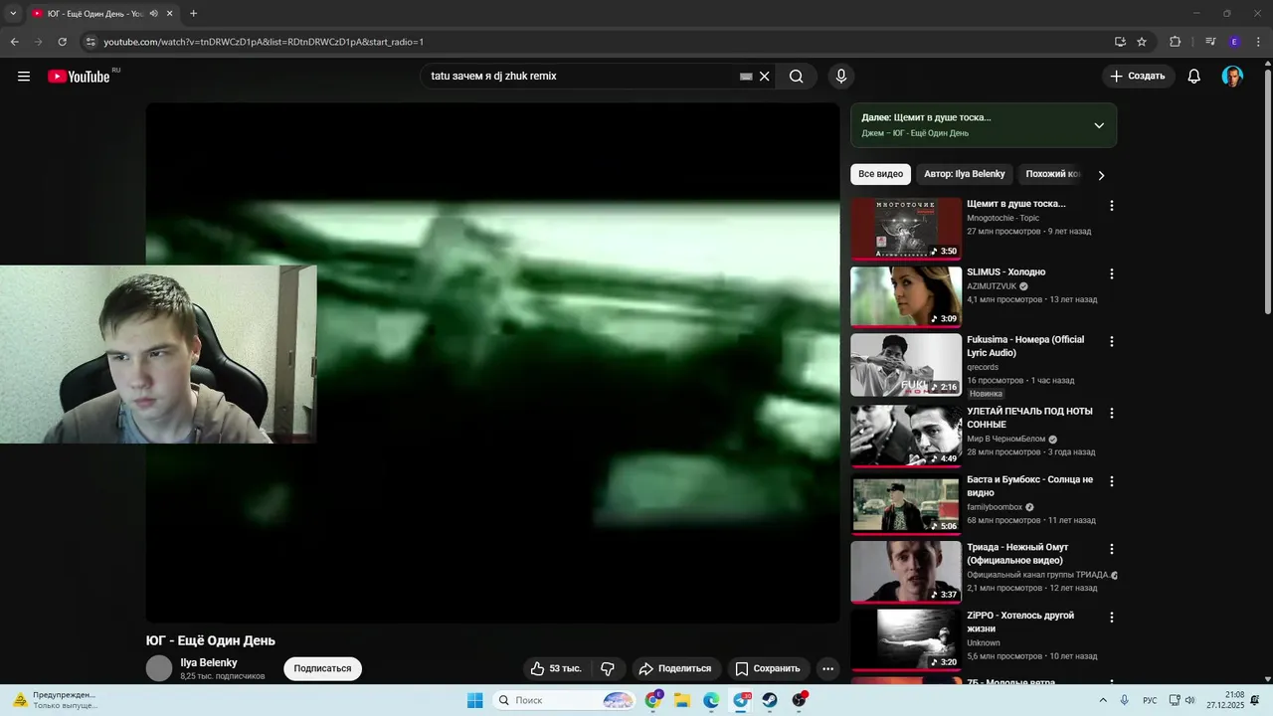Open the SLIMUS - Холодно thumbnail
The width and height of the screenshot is (1273, 716).
906,296
